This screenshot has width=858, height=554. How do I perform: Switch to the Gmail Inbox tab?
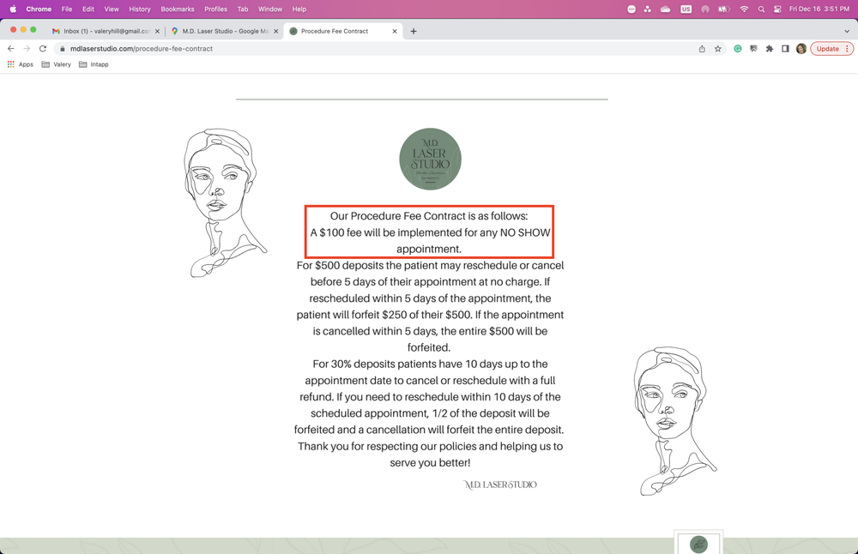click(103, 31)
